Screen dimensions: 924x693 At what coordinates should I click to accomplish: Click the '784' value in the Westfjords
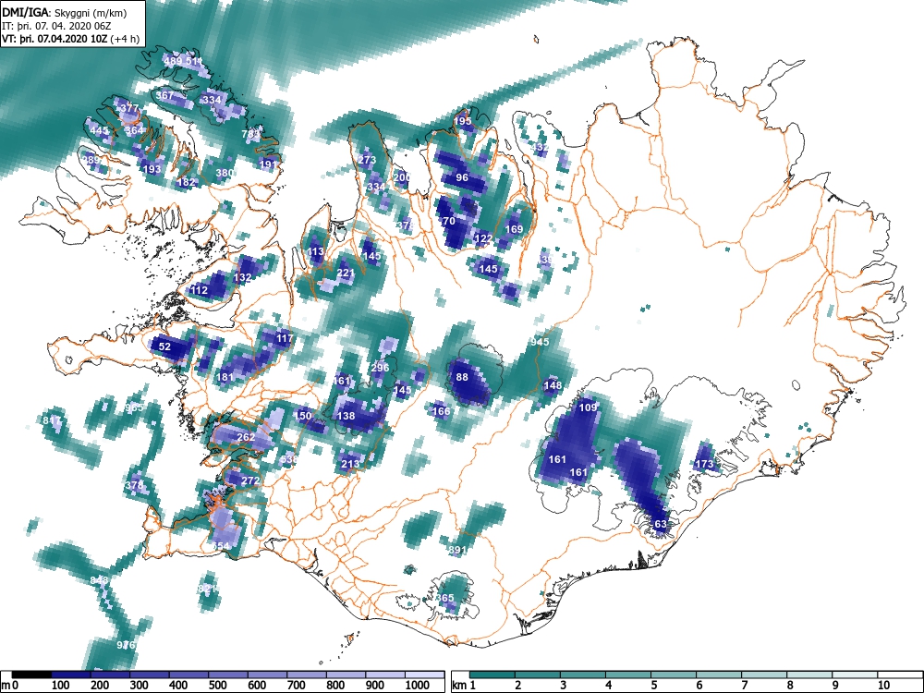click(250, 134)
